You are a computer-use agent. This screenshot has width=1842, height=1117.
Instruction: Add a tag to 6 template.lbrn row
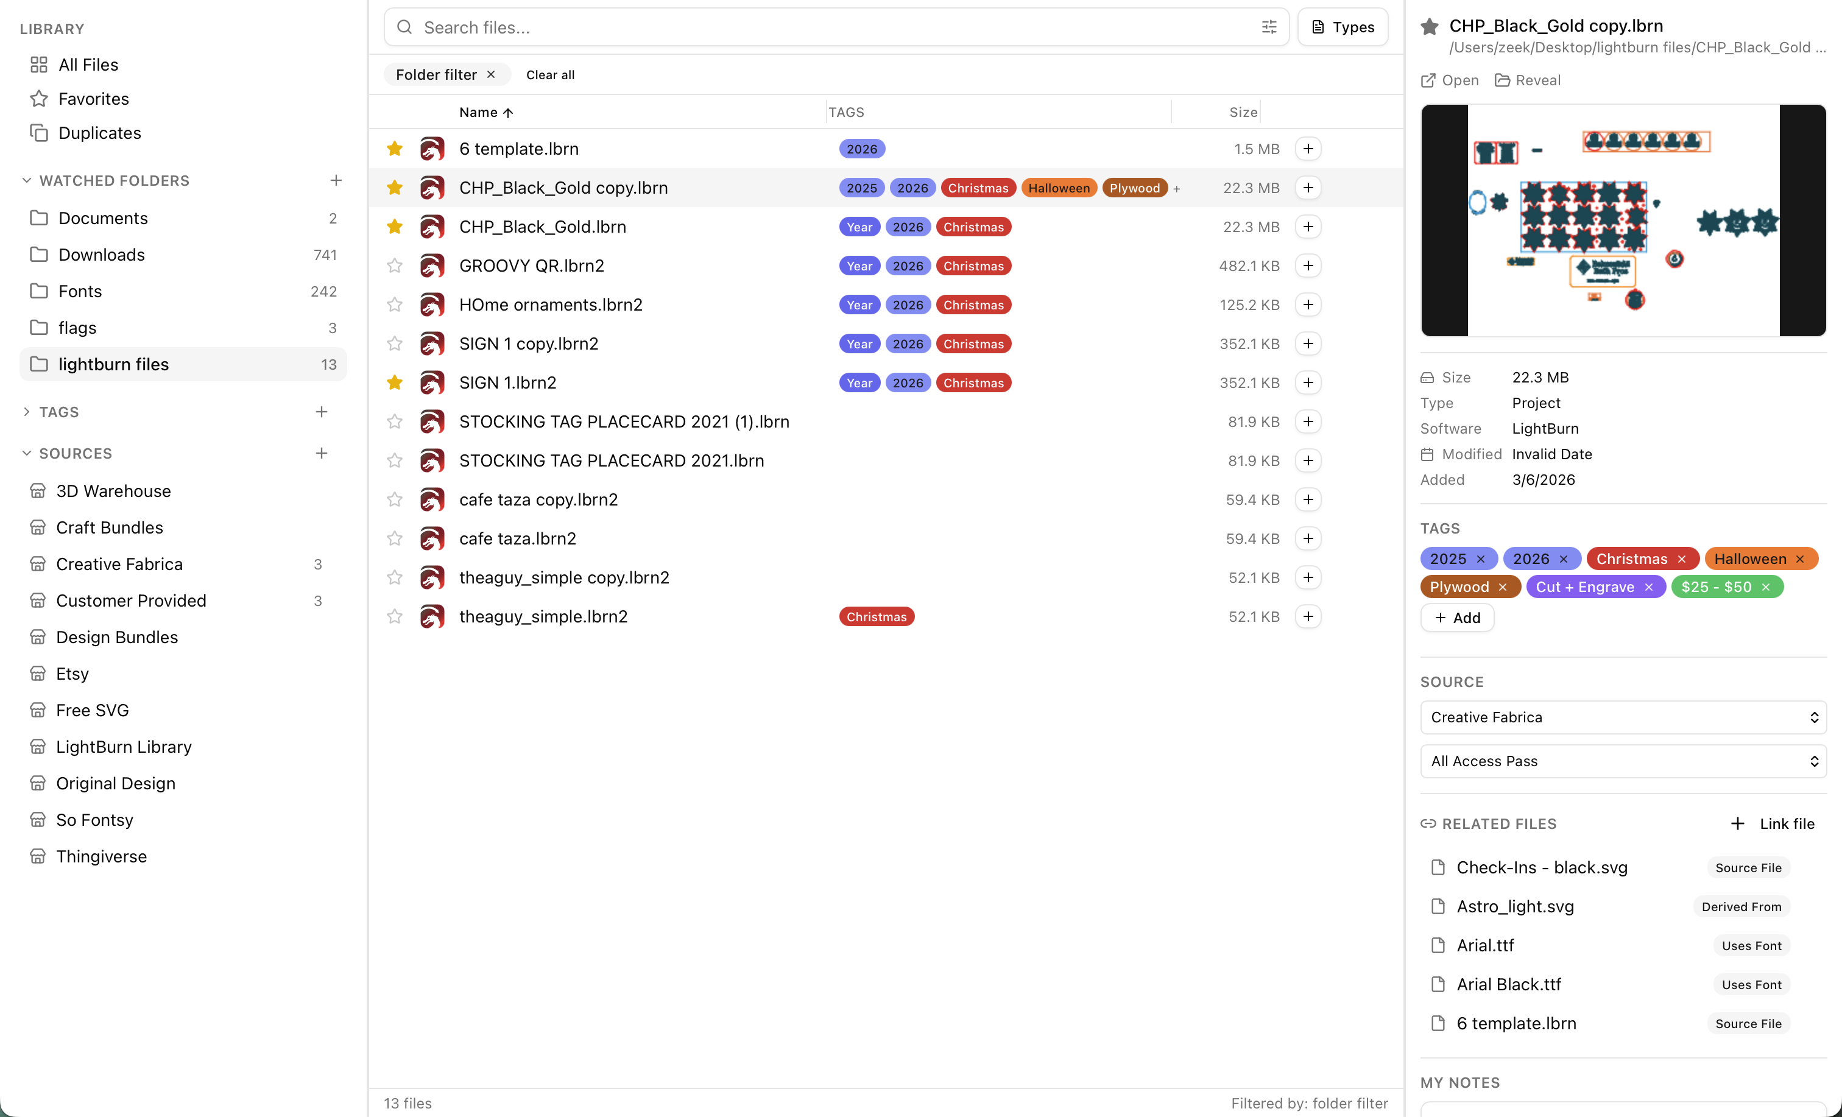(1308, 149)
